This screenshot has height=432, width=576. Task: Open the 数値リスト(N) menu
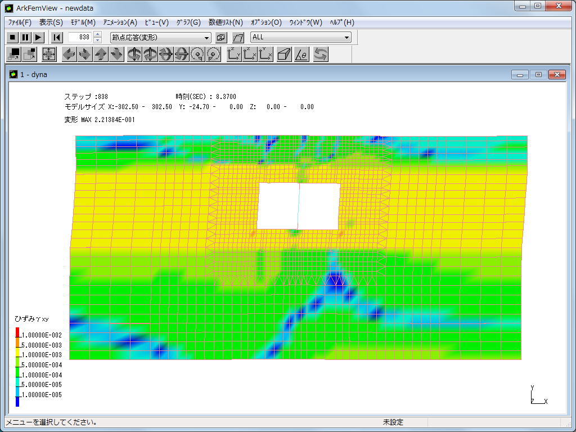(226, 22)
